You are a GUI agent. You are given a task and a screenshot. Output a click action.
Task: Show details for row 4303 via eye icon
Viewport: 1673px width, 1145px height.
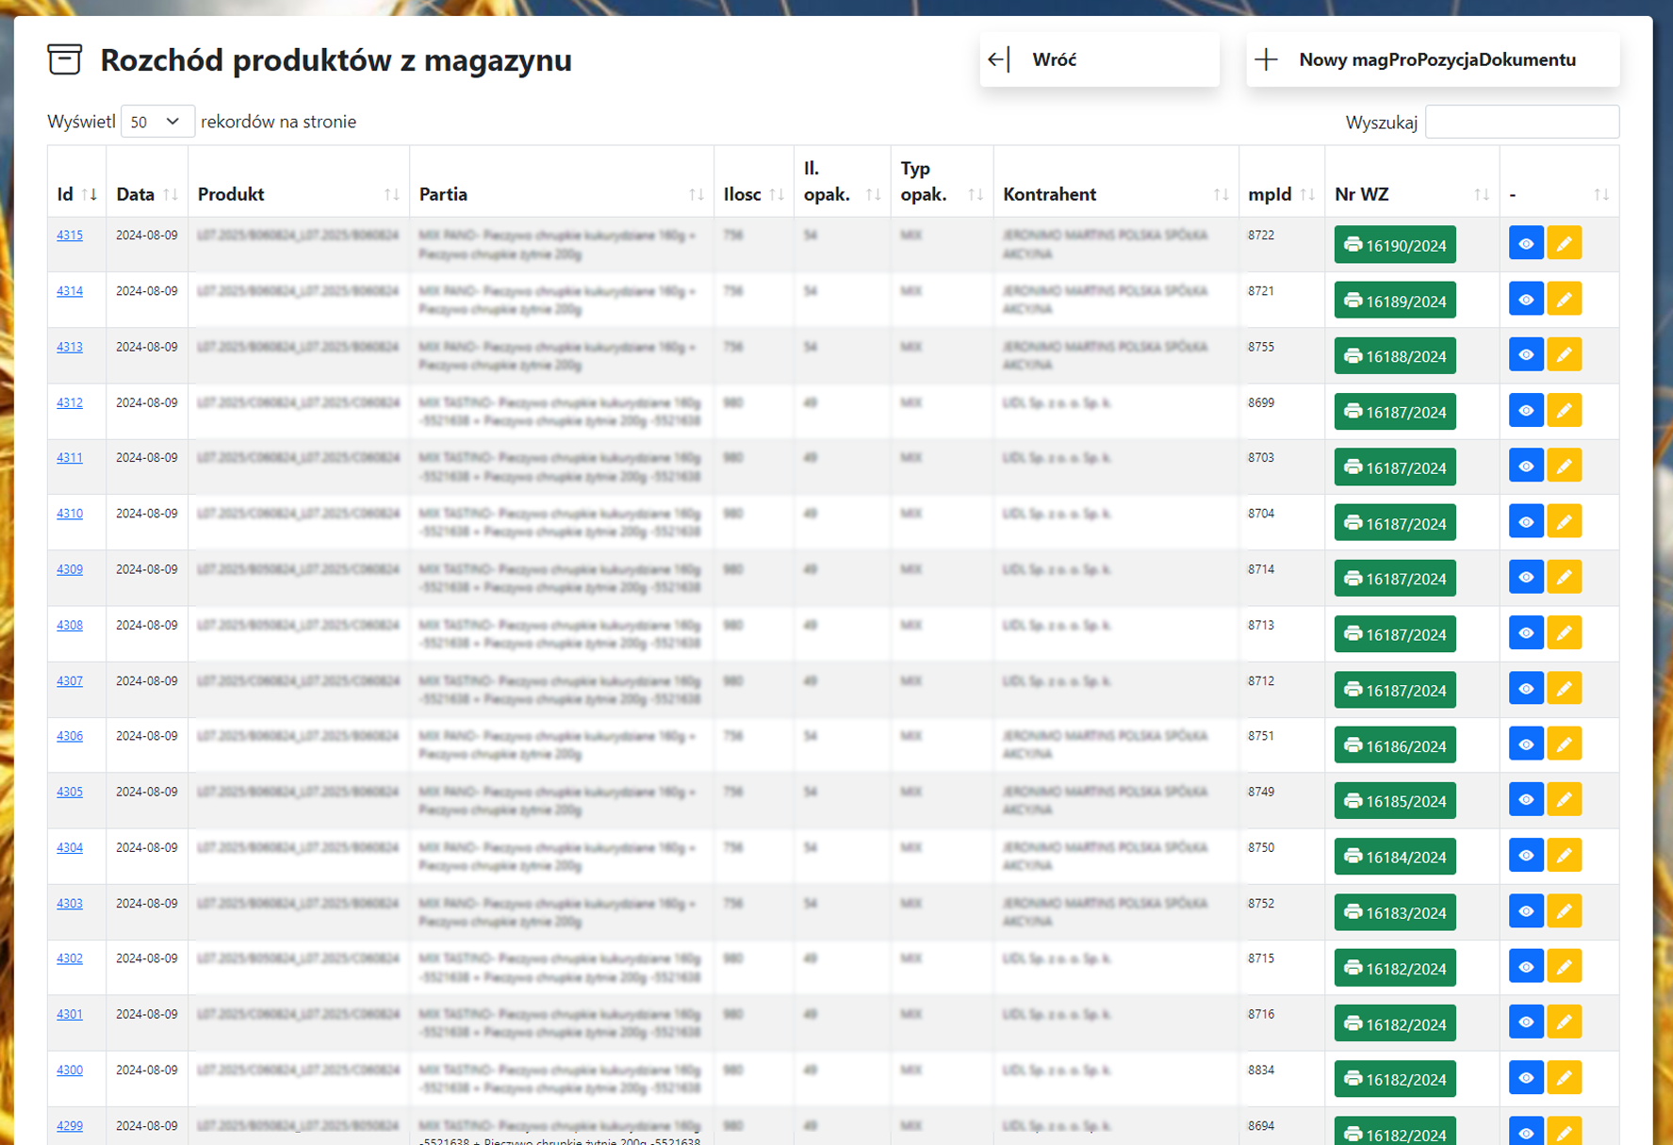pos(1525,911)
